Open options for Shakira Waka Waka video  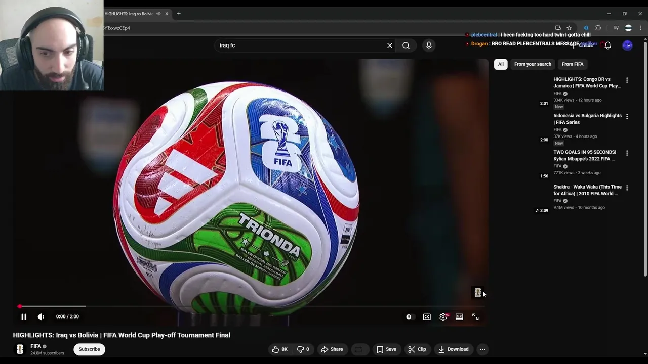627,188
